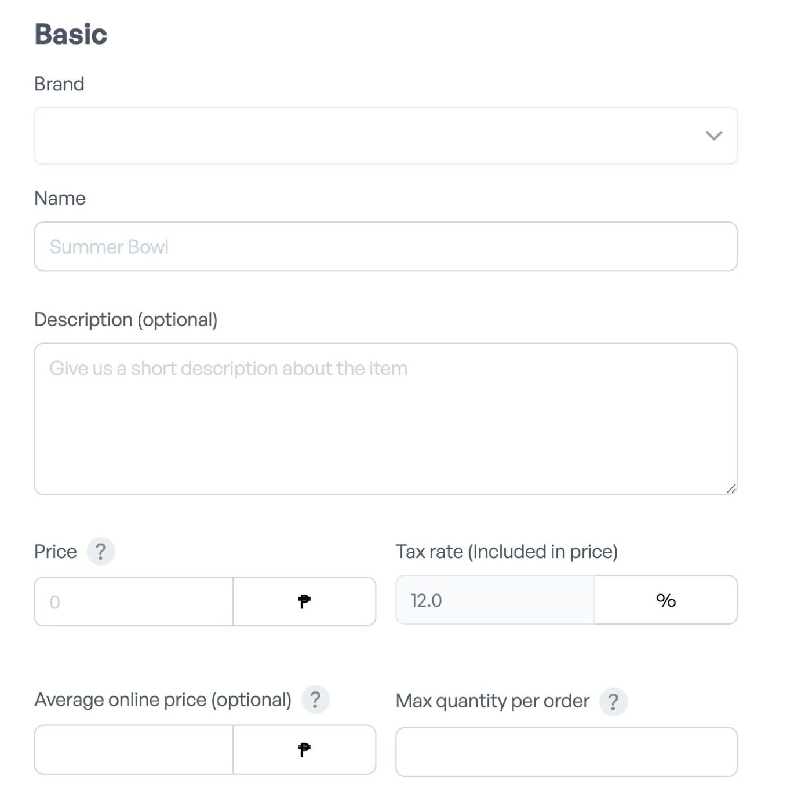Click the Description (optional) label
This screenshot has height=806, width=794.
[126, 320]
